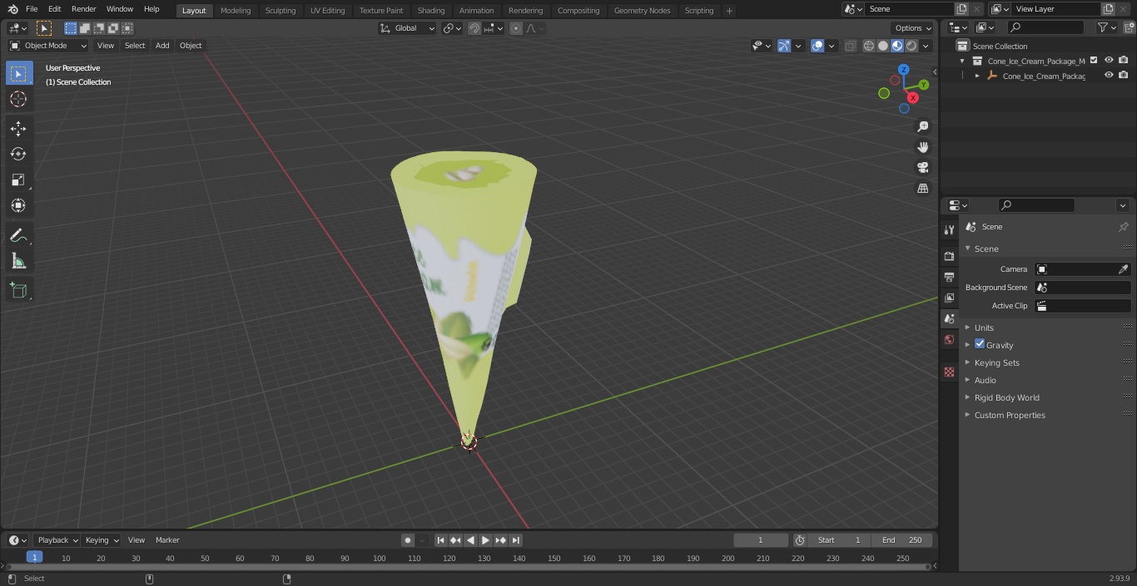Select the Transform tool
Image resolution: width=1137 pixels, height=586 pixels.
[x=18, y=205]
